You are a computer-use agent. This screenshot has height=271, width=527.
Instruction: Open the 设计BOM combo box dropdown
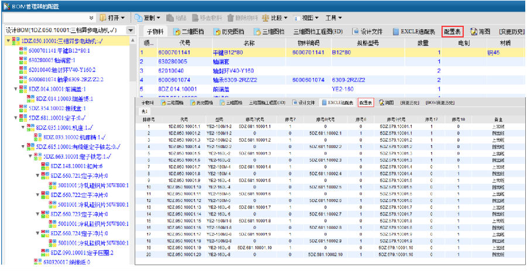click(x=131, y=30)
